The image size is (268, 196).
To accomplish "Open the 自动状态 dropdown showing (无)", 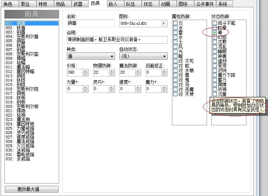I will coord(143,56).
